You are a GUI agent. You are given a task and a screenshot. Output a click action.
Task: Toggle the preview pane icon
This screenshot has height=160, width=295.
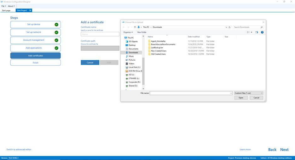(257, 32)
